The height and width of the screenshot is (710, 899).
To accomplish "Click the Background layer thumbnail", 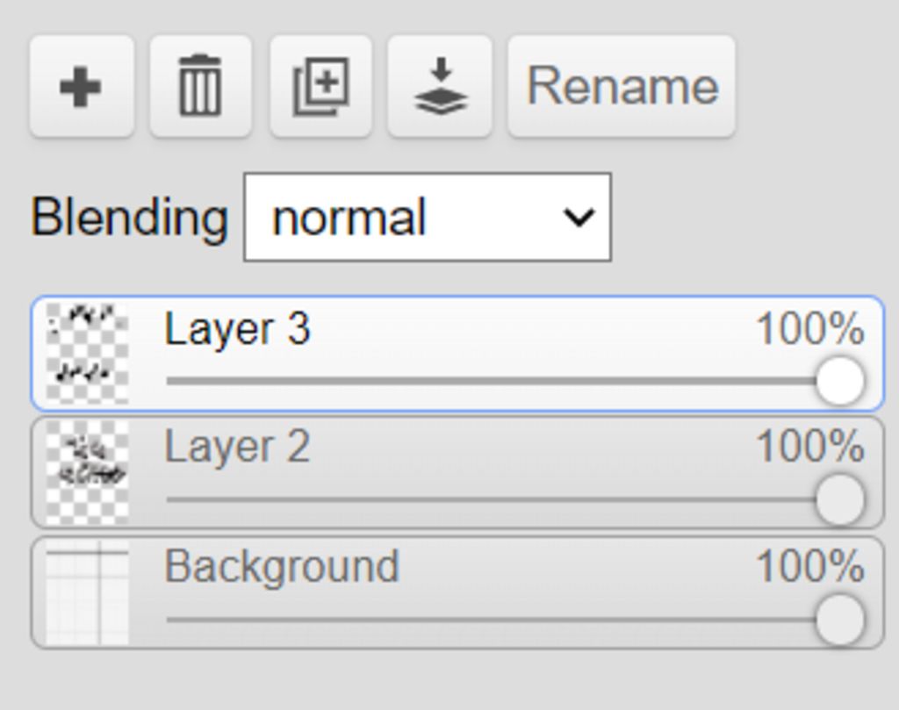I will pyautogui.click(x=87, y=592).
